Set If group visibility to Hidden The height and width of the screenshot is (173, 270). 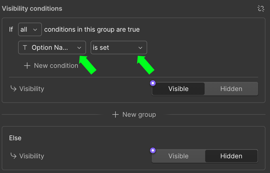[231, 89]
